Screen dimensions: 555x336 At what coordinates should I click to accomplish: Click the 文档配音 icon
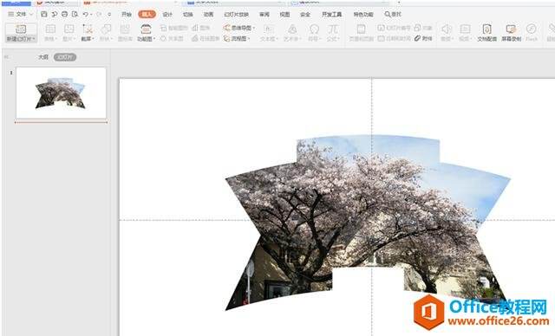[x=487, y=32]
